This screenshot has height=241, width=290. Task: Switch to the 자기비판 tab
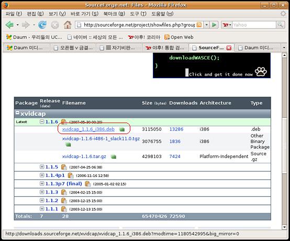coord(119,48)
